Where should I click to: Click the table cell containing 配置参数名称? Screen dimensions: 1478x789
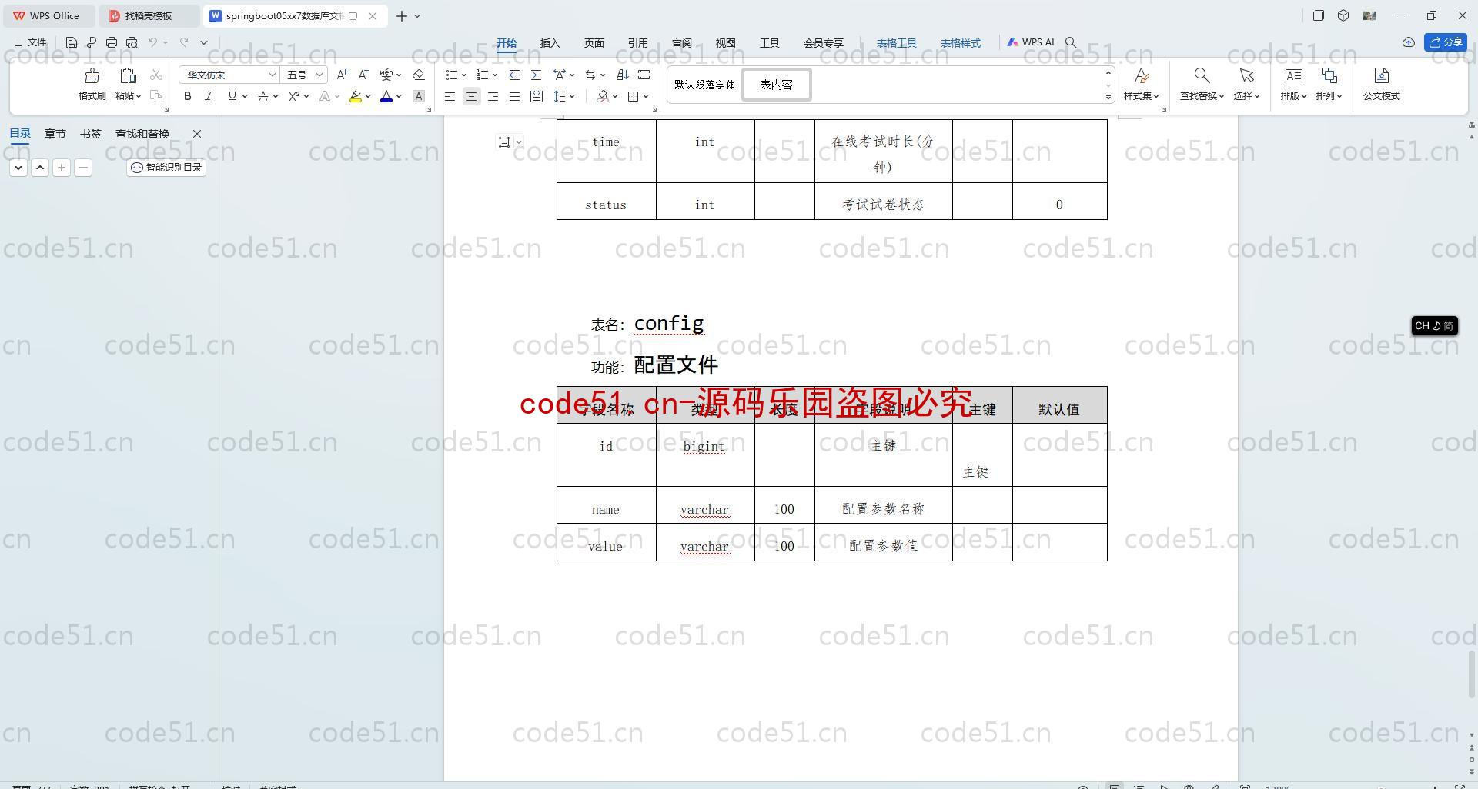click(883, 505)
